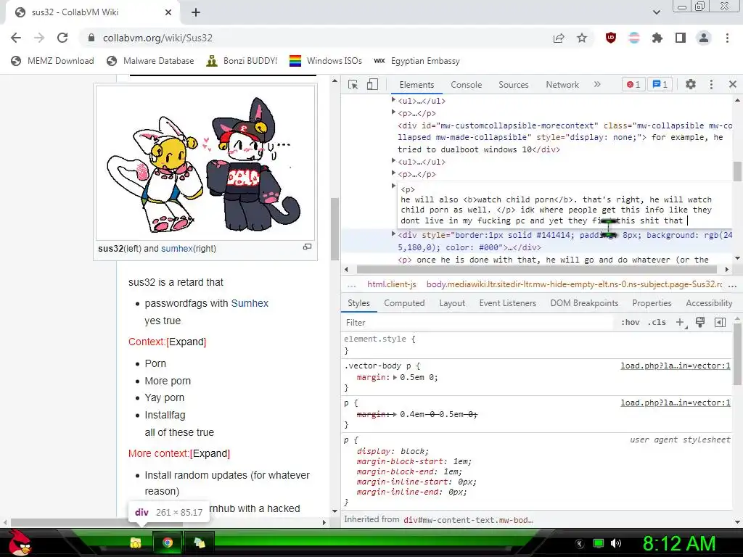This screenshot has height=557, width=743.
Task: Show more DevTools panels
Action: click(597, 84)
